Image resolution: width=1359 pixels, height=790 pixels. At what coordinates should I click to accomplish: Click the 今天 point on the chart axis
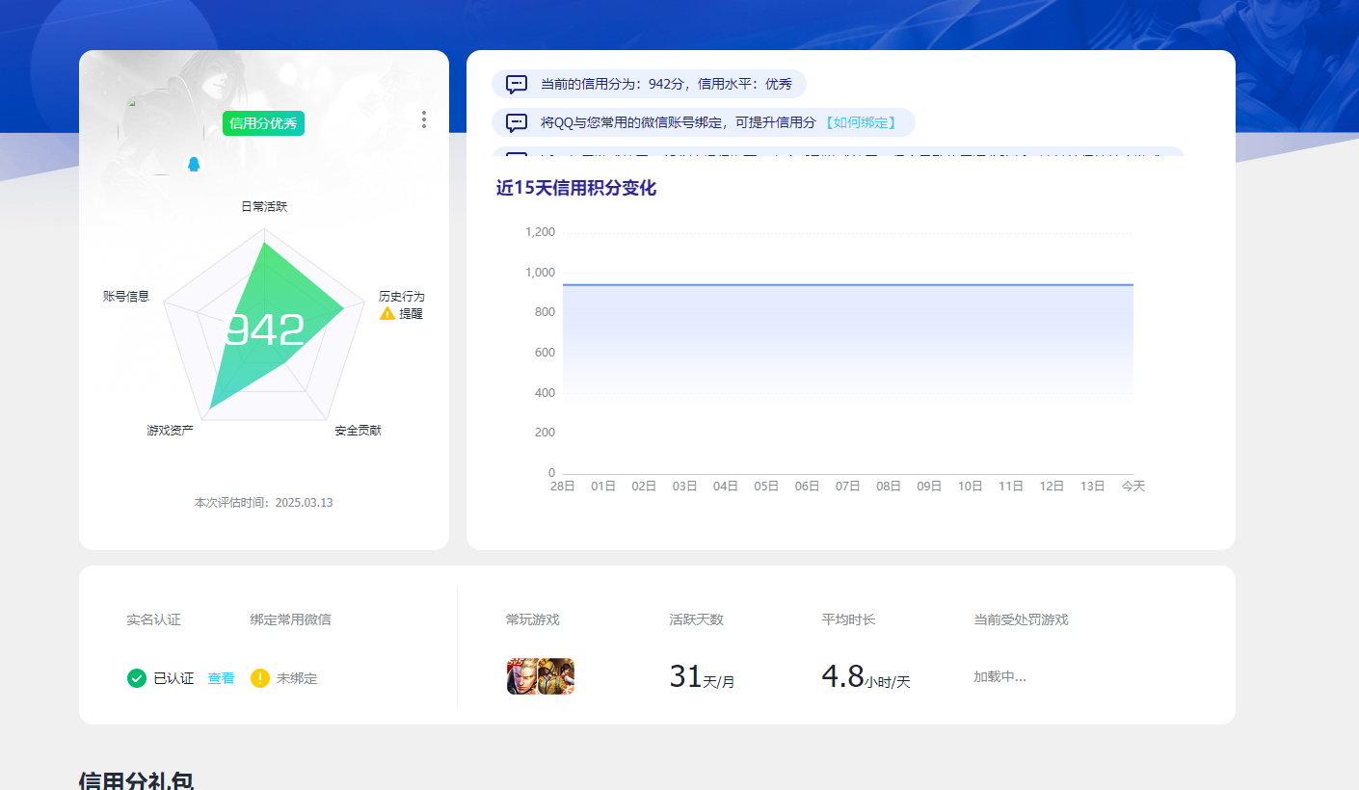(x=1132, y=487)
